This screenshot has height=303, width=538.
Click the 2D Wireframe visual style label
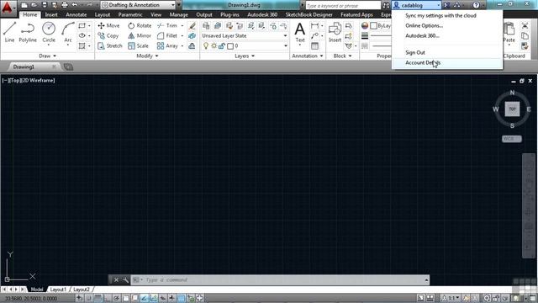[x=38, y=81]
